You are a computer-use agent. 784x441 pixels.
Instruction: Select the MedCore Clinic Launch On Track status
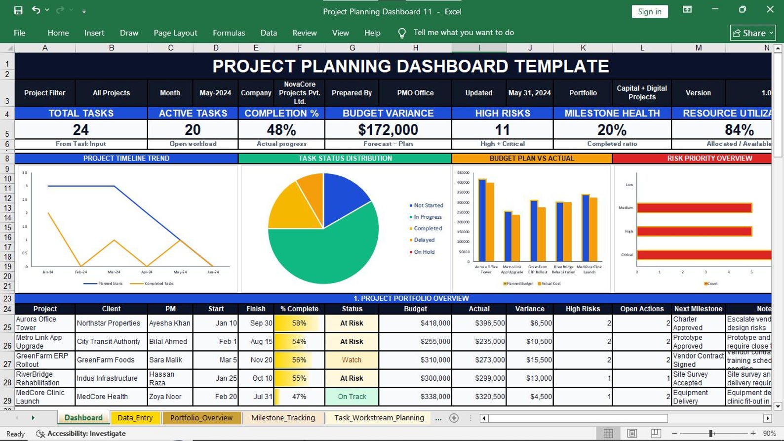[x=352, y=397]
